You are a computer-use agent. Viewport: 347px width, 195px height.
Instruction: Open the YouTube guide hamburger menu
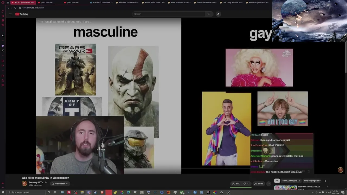tap(10, 14)
